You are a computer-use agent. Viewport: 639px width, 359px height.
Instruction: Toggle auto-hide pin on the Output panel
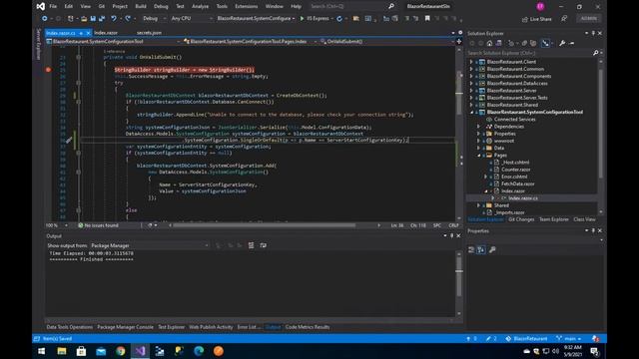pyautogui.click(x=451, y=236)
